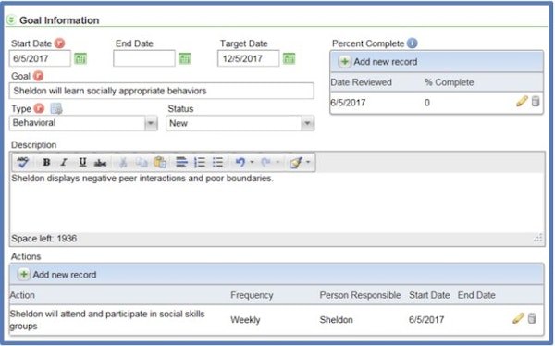555x346 pixels.
Task: Click the Percent Complete info icon
Action: tap(412, 43)
